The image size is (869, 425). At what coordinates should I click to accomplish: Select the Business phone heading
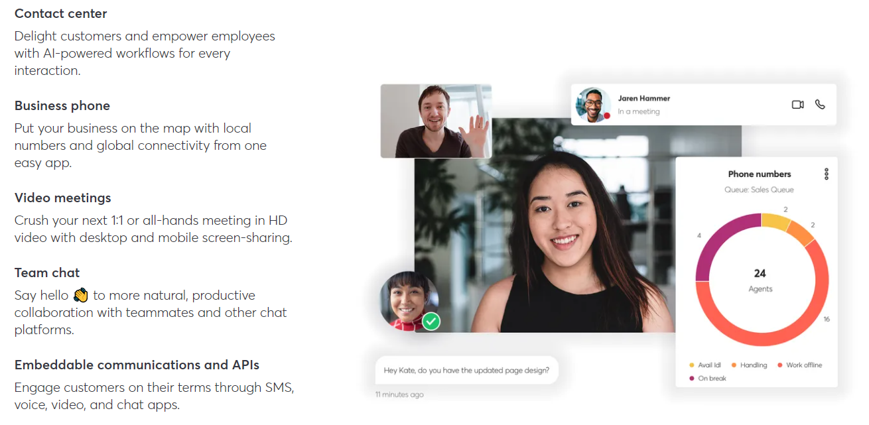pyautogui.click(x=62, y=105)
